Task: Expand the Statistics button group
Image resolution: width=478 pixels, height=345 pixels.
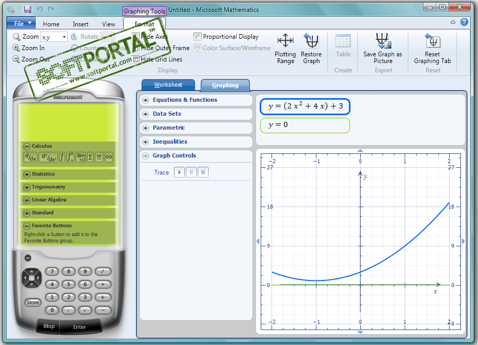Action: tap(27, 174)
